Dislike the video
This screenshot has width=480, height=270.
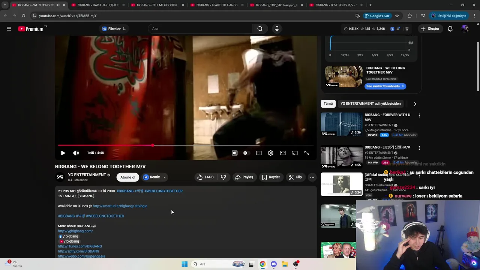(x=223, y=177)
